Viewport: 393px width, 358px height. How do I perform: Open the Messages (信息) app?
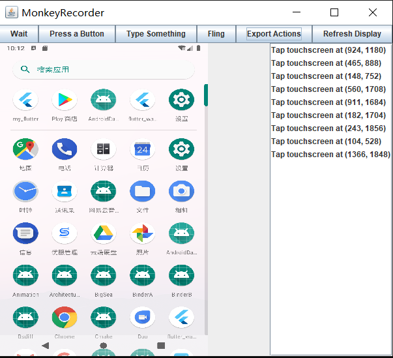25,233
